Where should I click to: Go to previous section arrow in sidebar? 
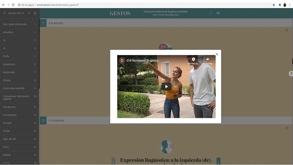click(4, 13)
